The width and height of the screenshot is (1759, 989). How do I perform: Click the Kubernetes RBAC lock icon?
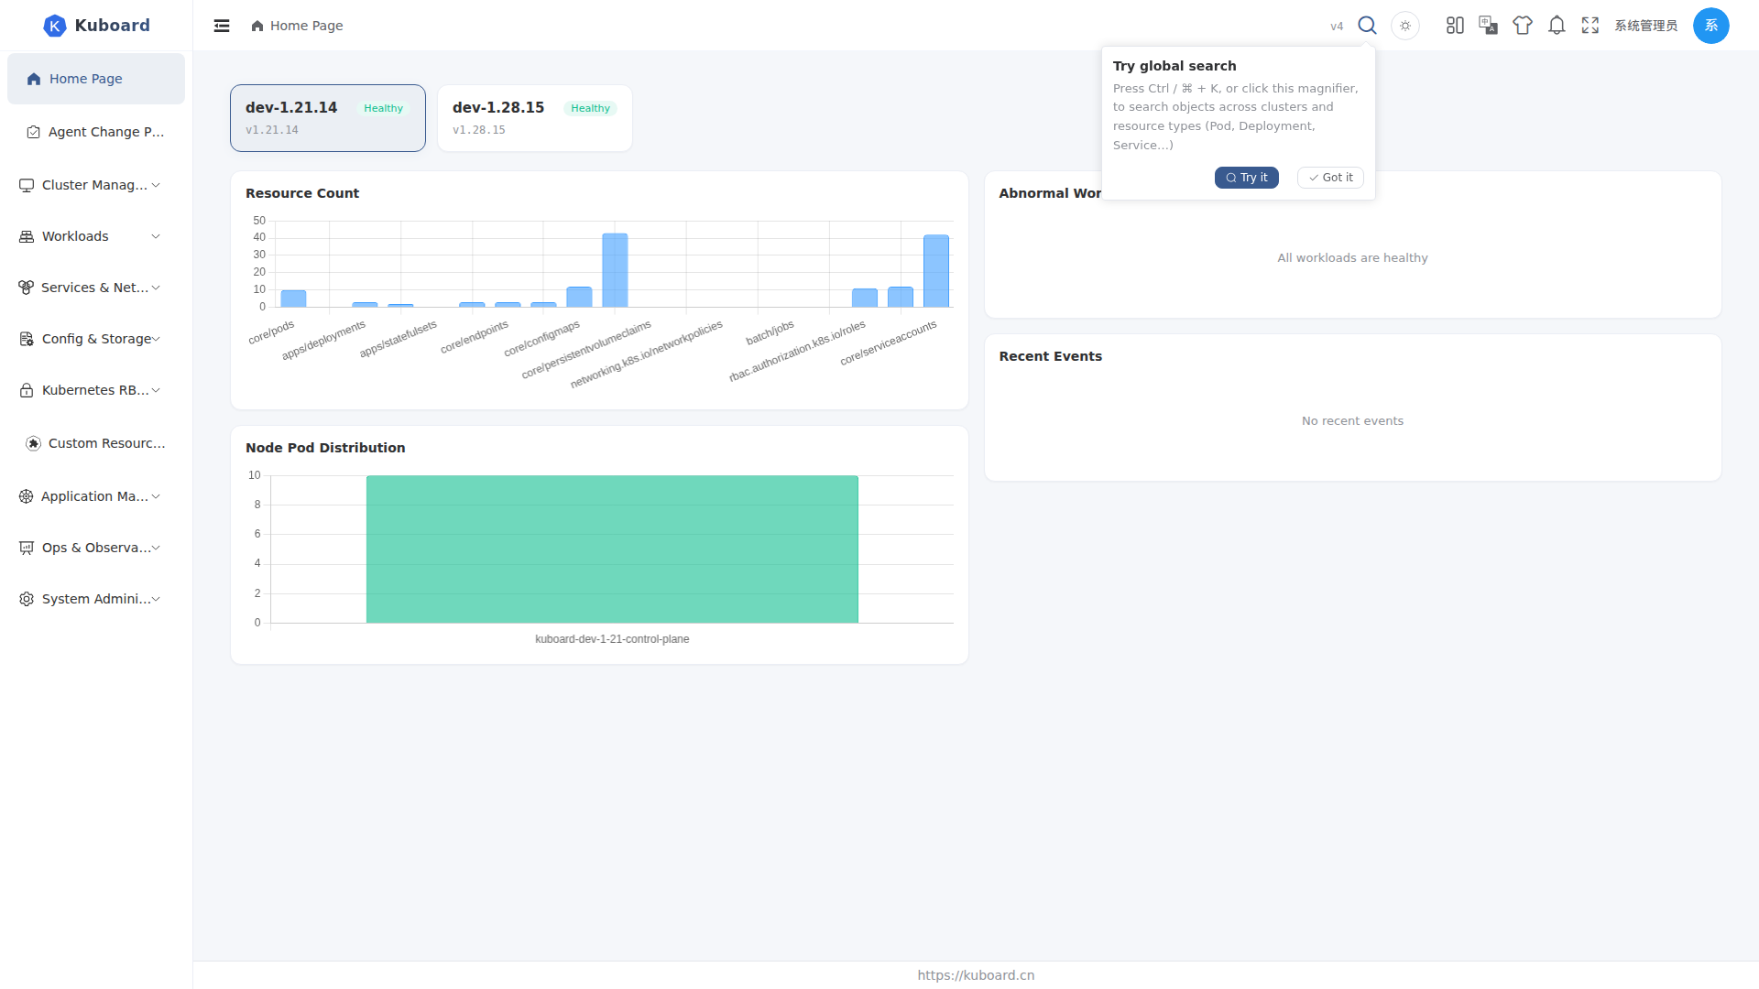coord(27,390)
